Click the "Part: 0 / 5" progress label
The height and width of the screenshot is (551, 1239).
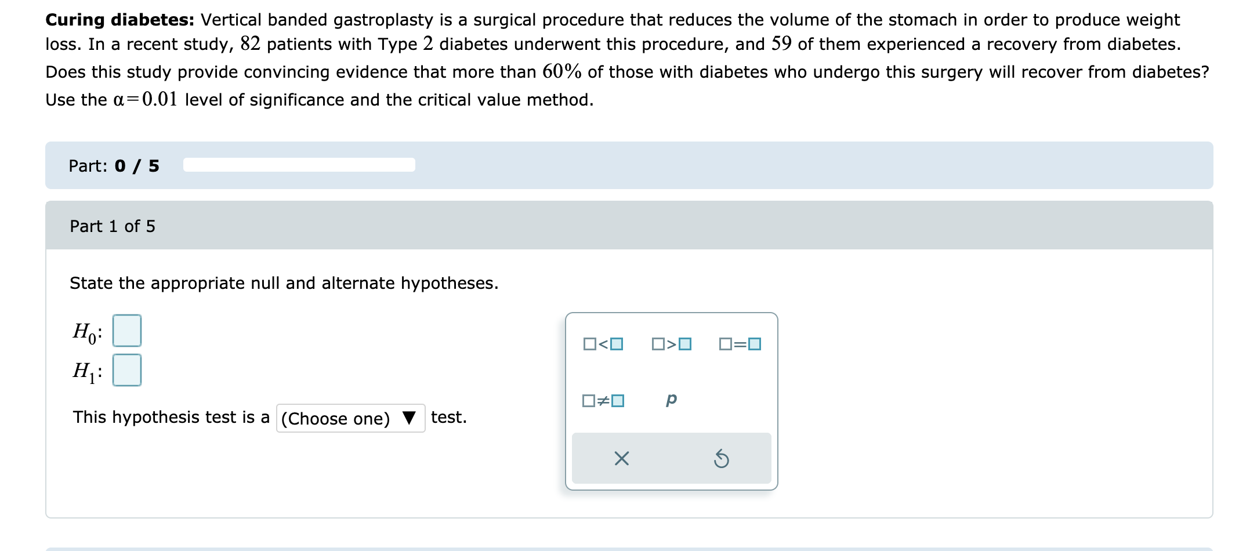click(114, 166)
